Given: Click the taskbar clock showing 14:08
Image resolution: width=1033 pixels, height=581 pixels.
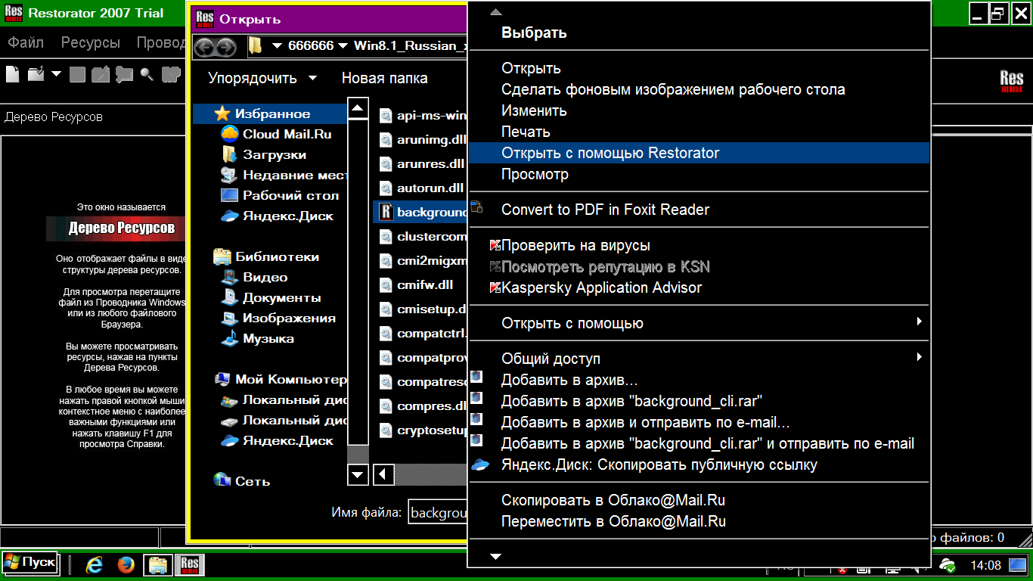Looking at the screenshot, I should click(x=985, y=565).
